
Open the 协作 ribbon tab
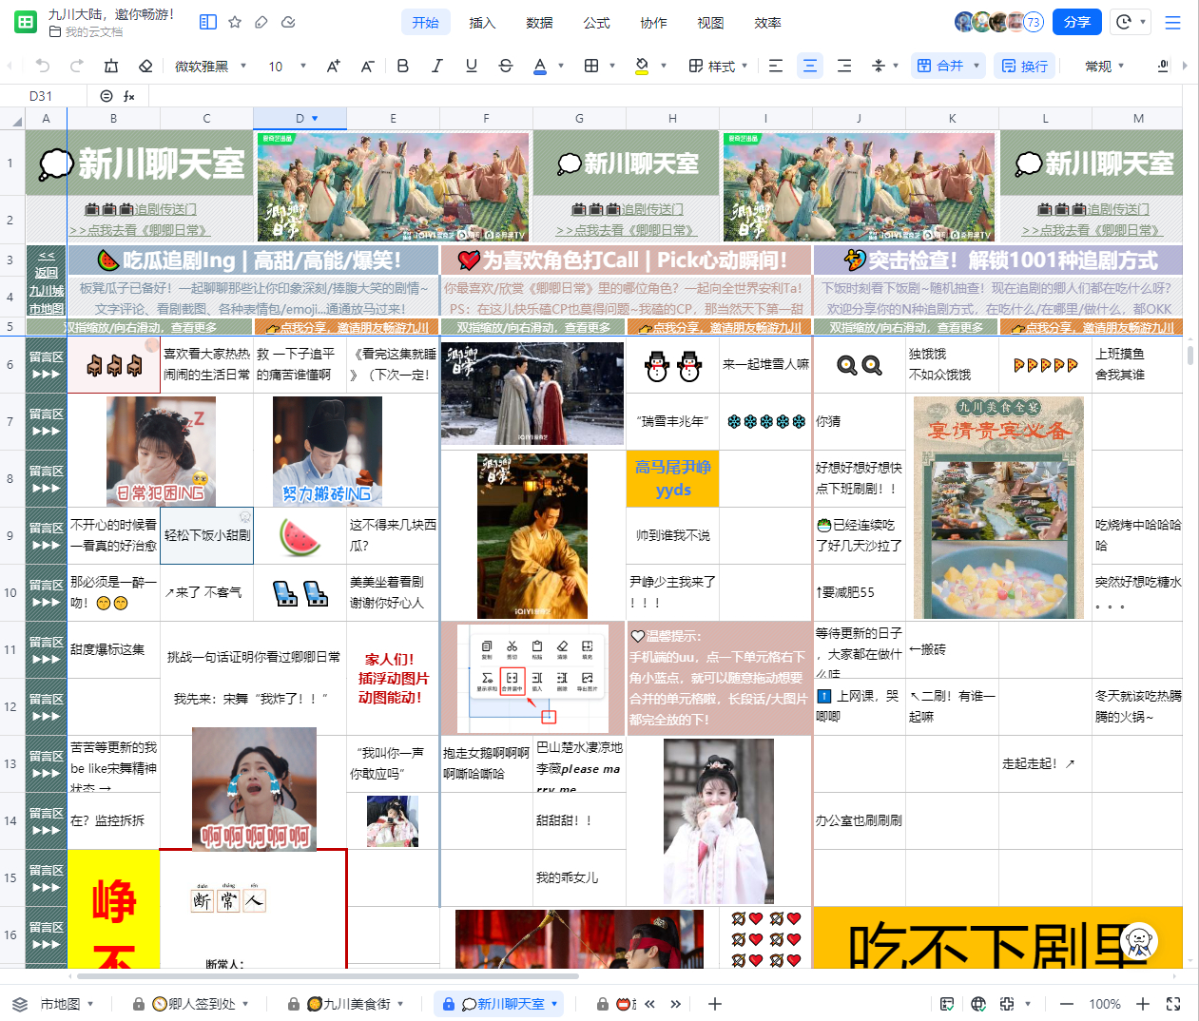[x=653, y=23]
